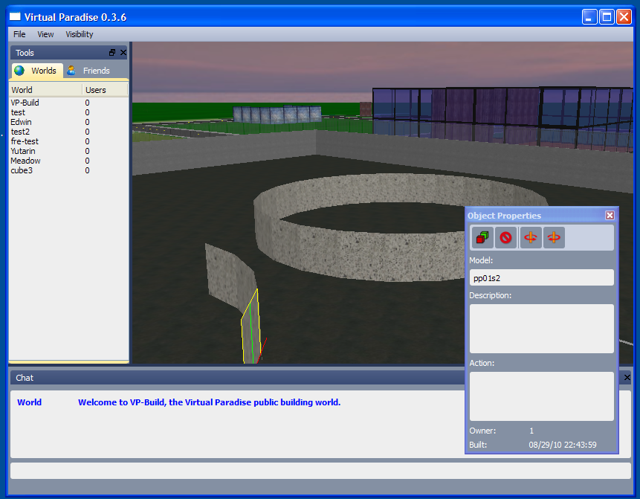Switch to the Worlds tab
Image resolution: width=640 pixels, height=499 pixels.
pyautogui.click(x=38, y=71)
